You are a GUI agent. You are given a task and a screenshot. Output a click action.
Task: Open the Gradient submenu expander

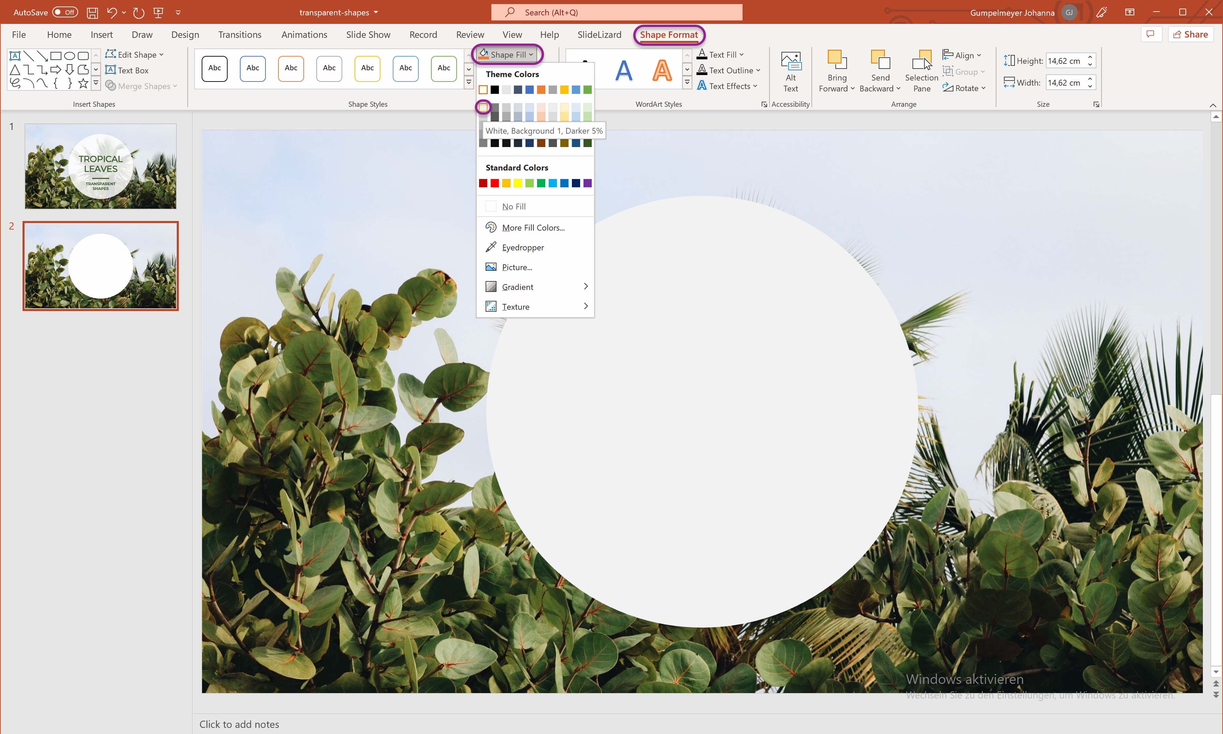(x=585, y=286)
